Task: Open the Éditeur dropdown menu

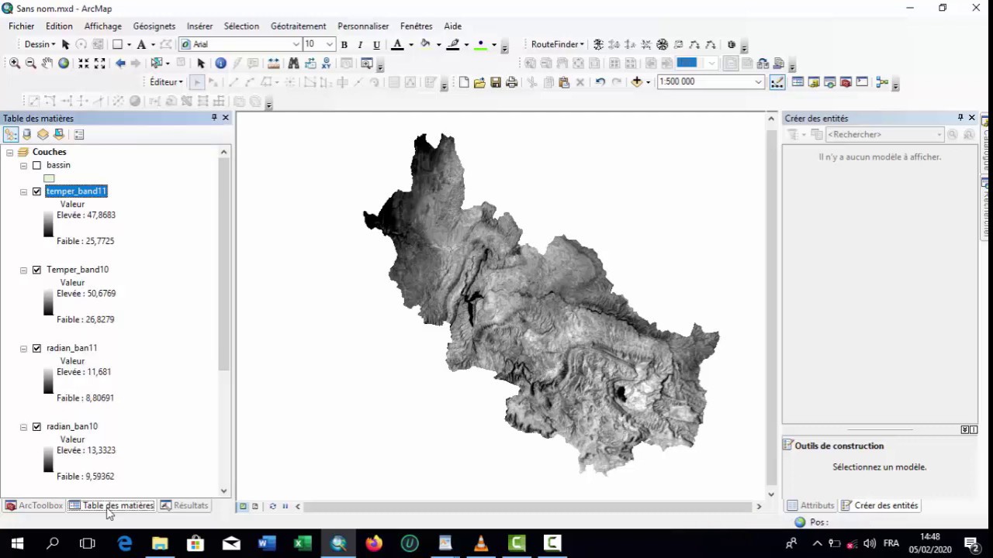Action: pyautogui.click(x=166, y=82)
